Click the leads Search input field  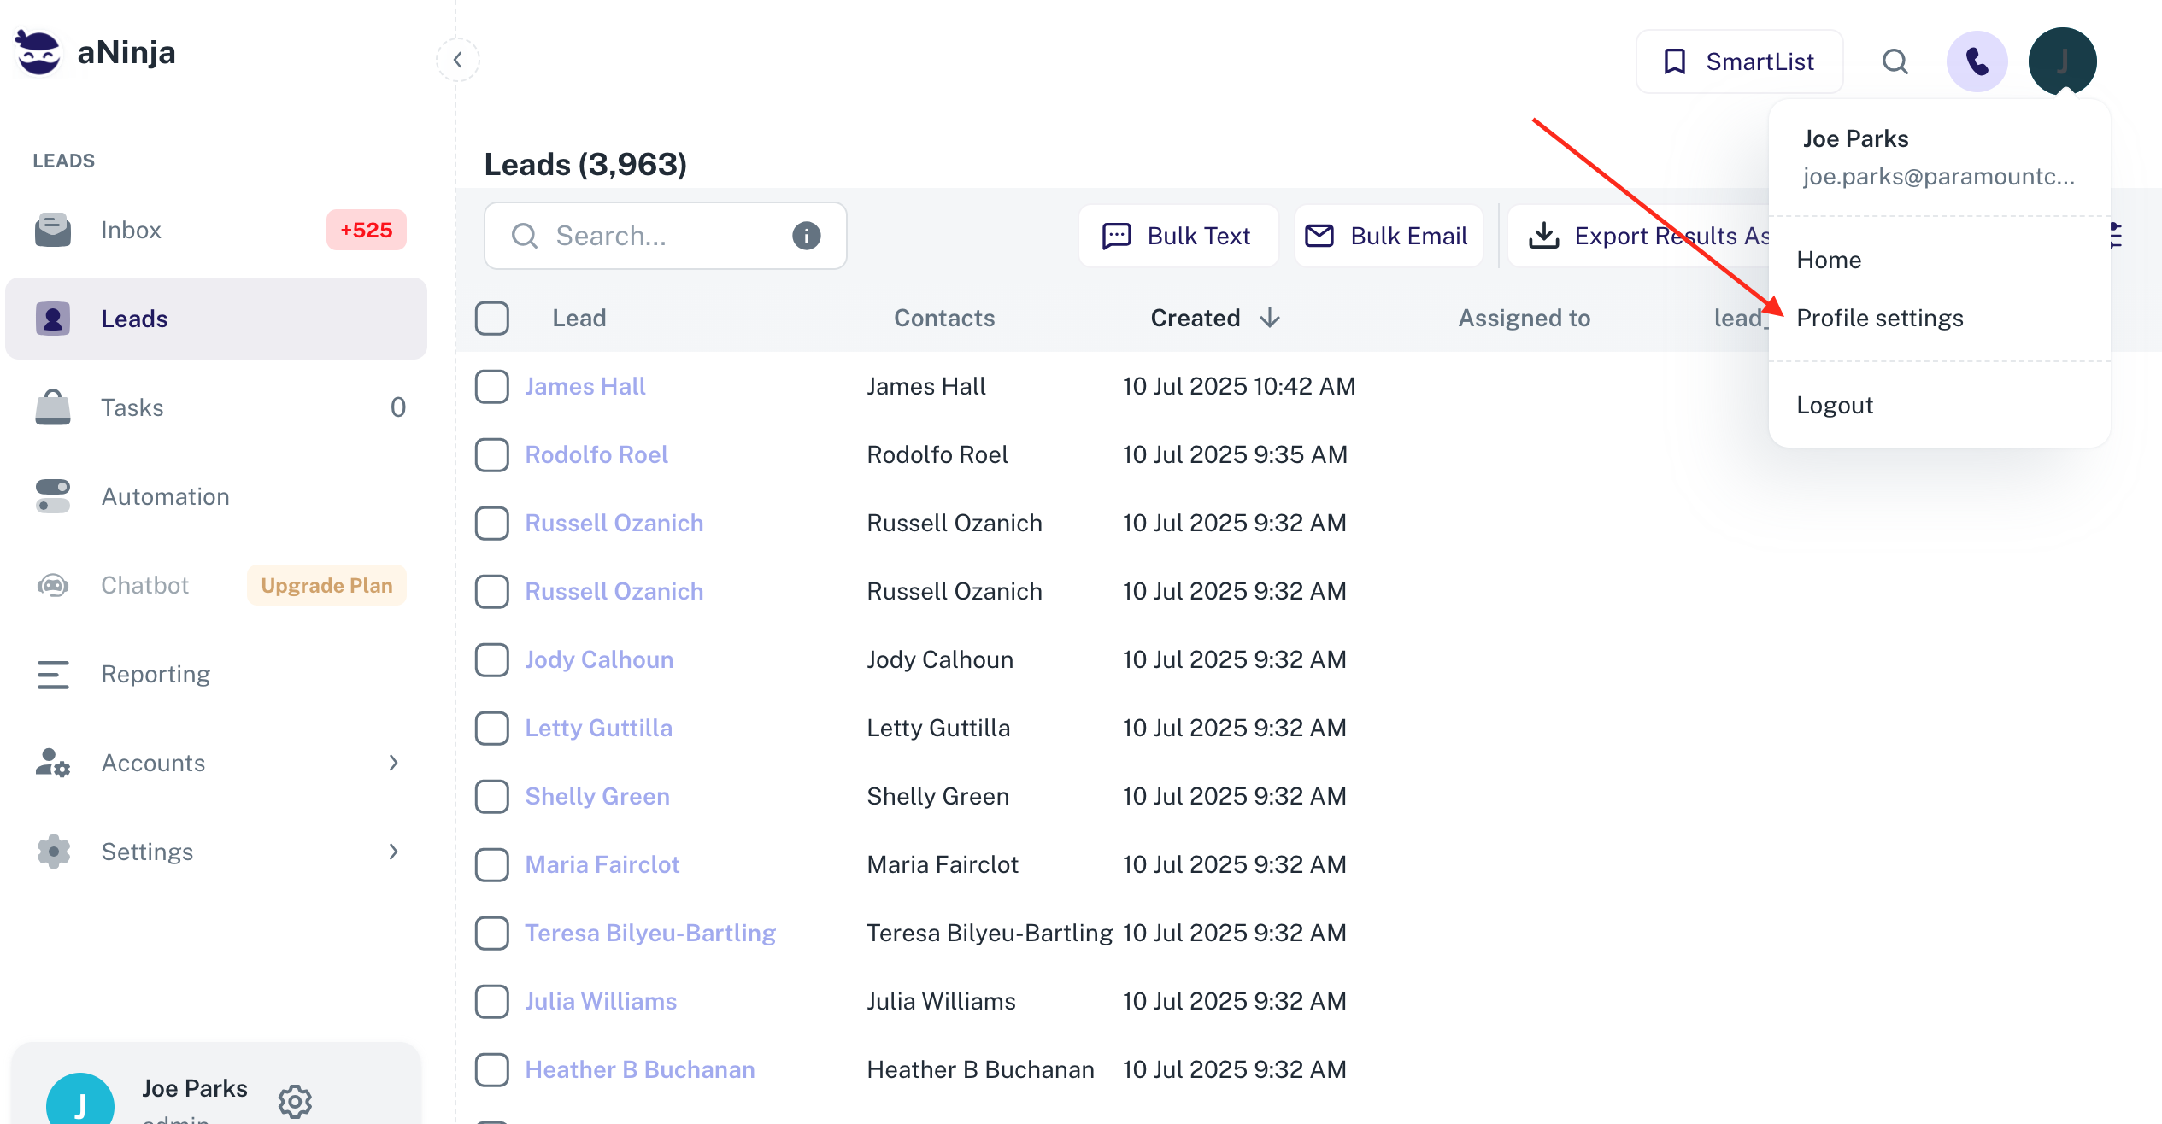point(658,236)
